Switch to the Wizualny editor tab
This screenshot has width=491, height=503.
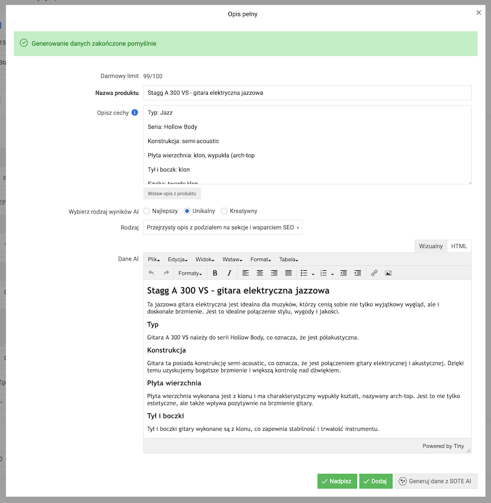point(431,246)
